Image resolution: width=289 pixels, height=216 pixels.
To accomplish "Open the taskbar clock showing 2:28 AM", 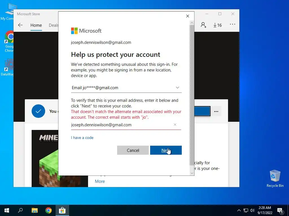I will pos(265,210).
